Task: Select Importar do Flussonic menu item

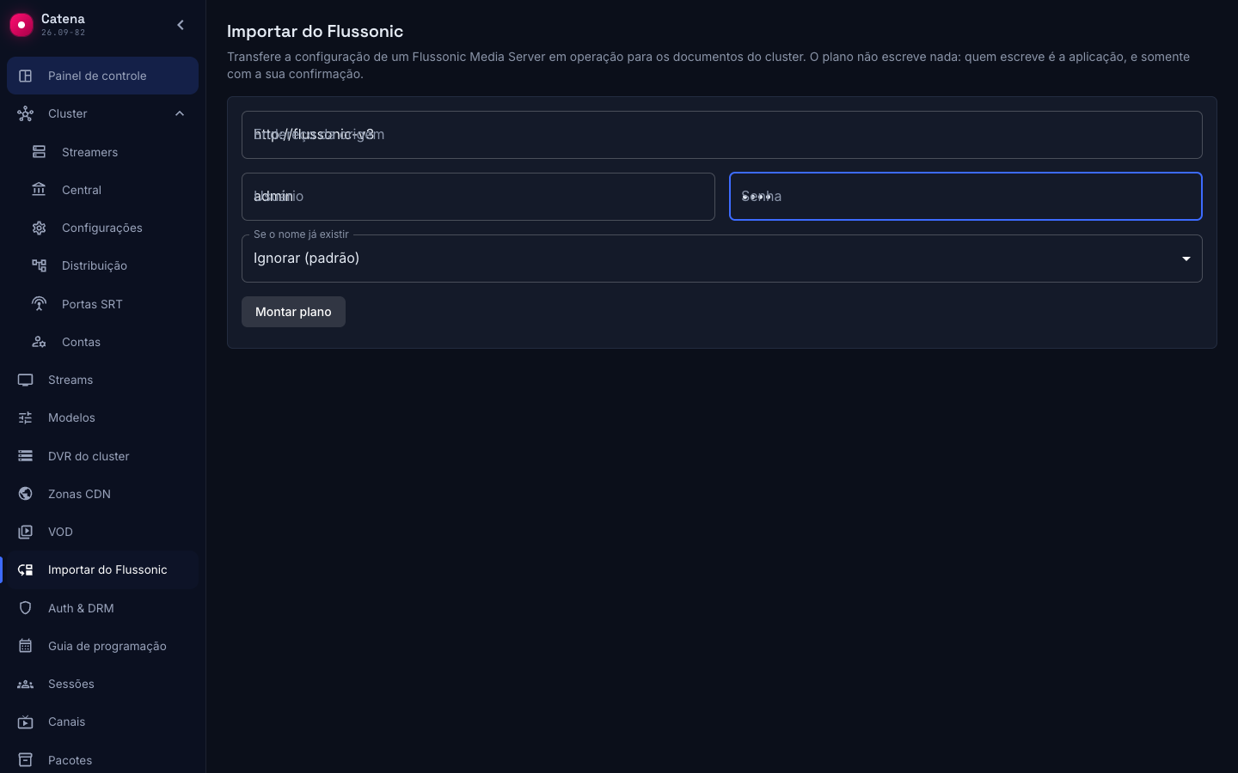Action: pyautogui.click(x=102, y=569)
